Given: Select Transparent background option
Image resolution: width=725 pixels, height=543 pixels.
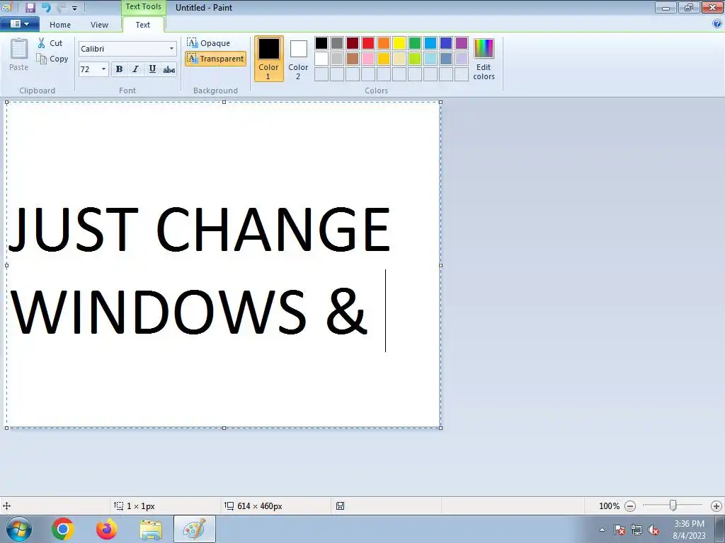Looking at the screenshot, I should click(215, 59).
